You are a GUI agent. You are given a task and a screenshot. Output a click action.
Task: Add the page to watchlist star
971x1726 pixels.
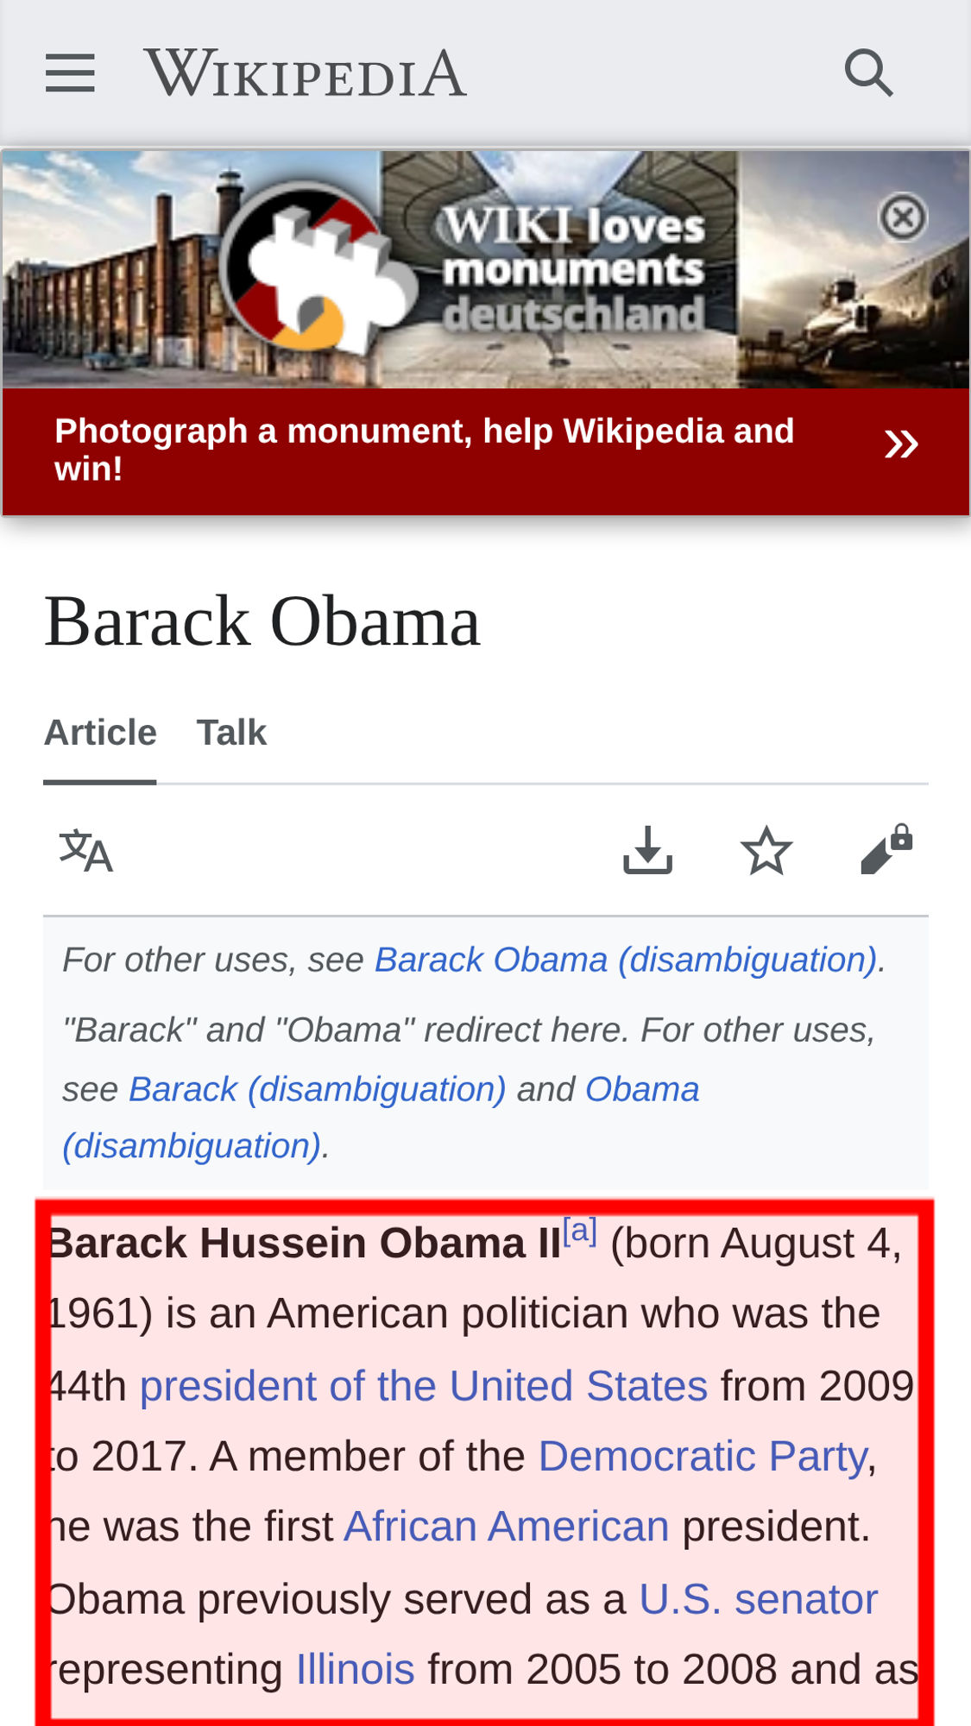point(766,851)
